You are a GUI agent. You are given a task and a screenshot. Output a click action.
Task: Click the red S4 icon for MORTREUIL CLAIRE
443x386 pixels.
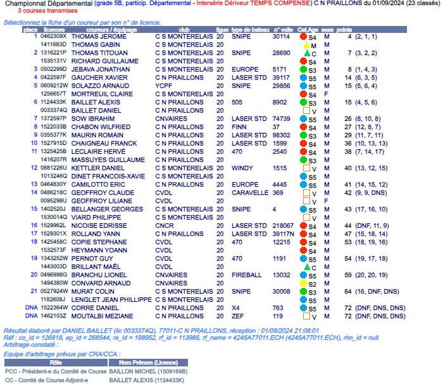[x=303, y=94]
